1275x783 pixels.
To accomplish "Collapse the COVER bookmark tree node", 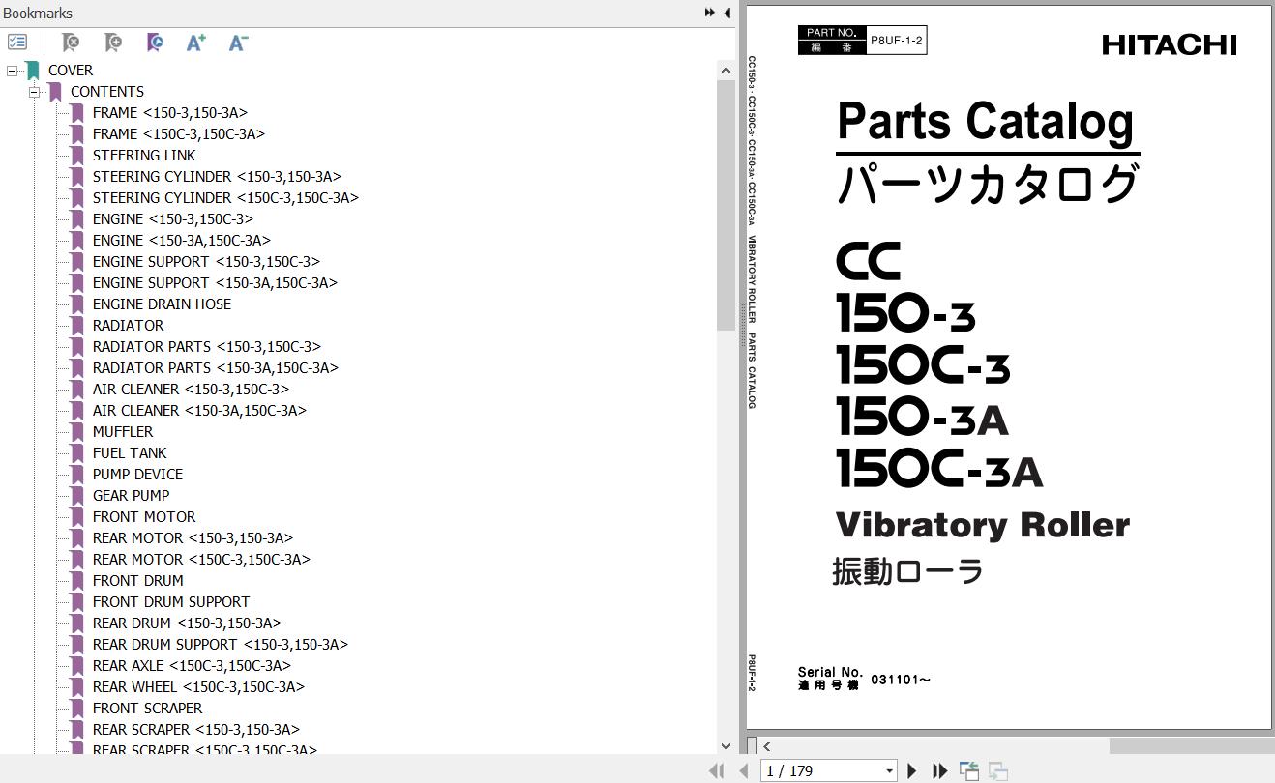I will pyautogui.click(x=12, y=71).
